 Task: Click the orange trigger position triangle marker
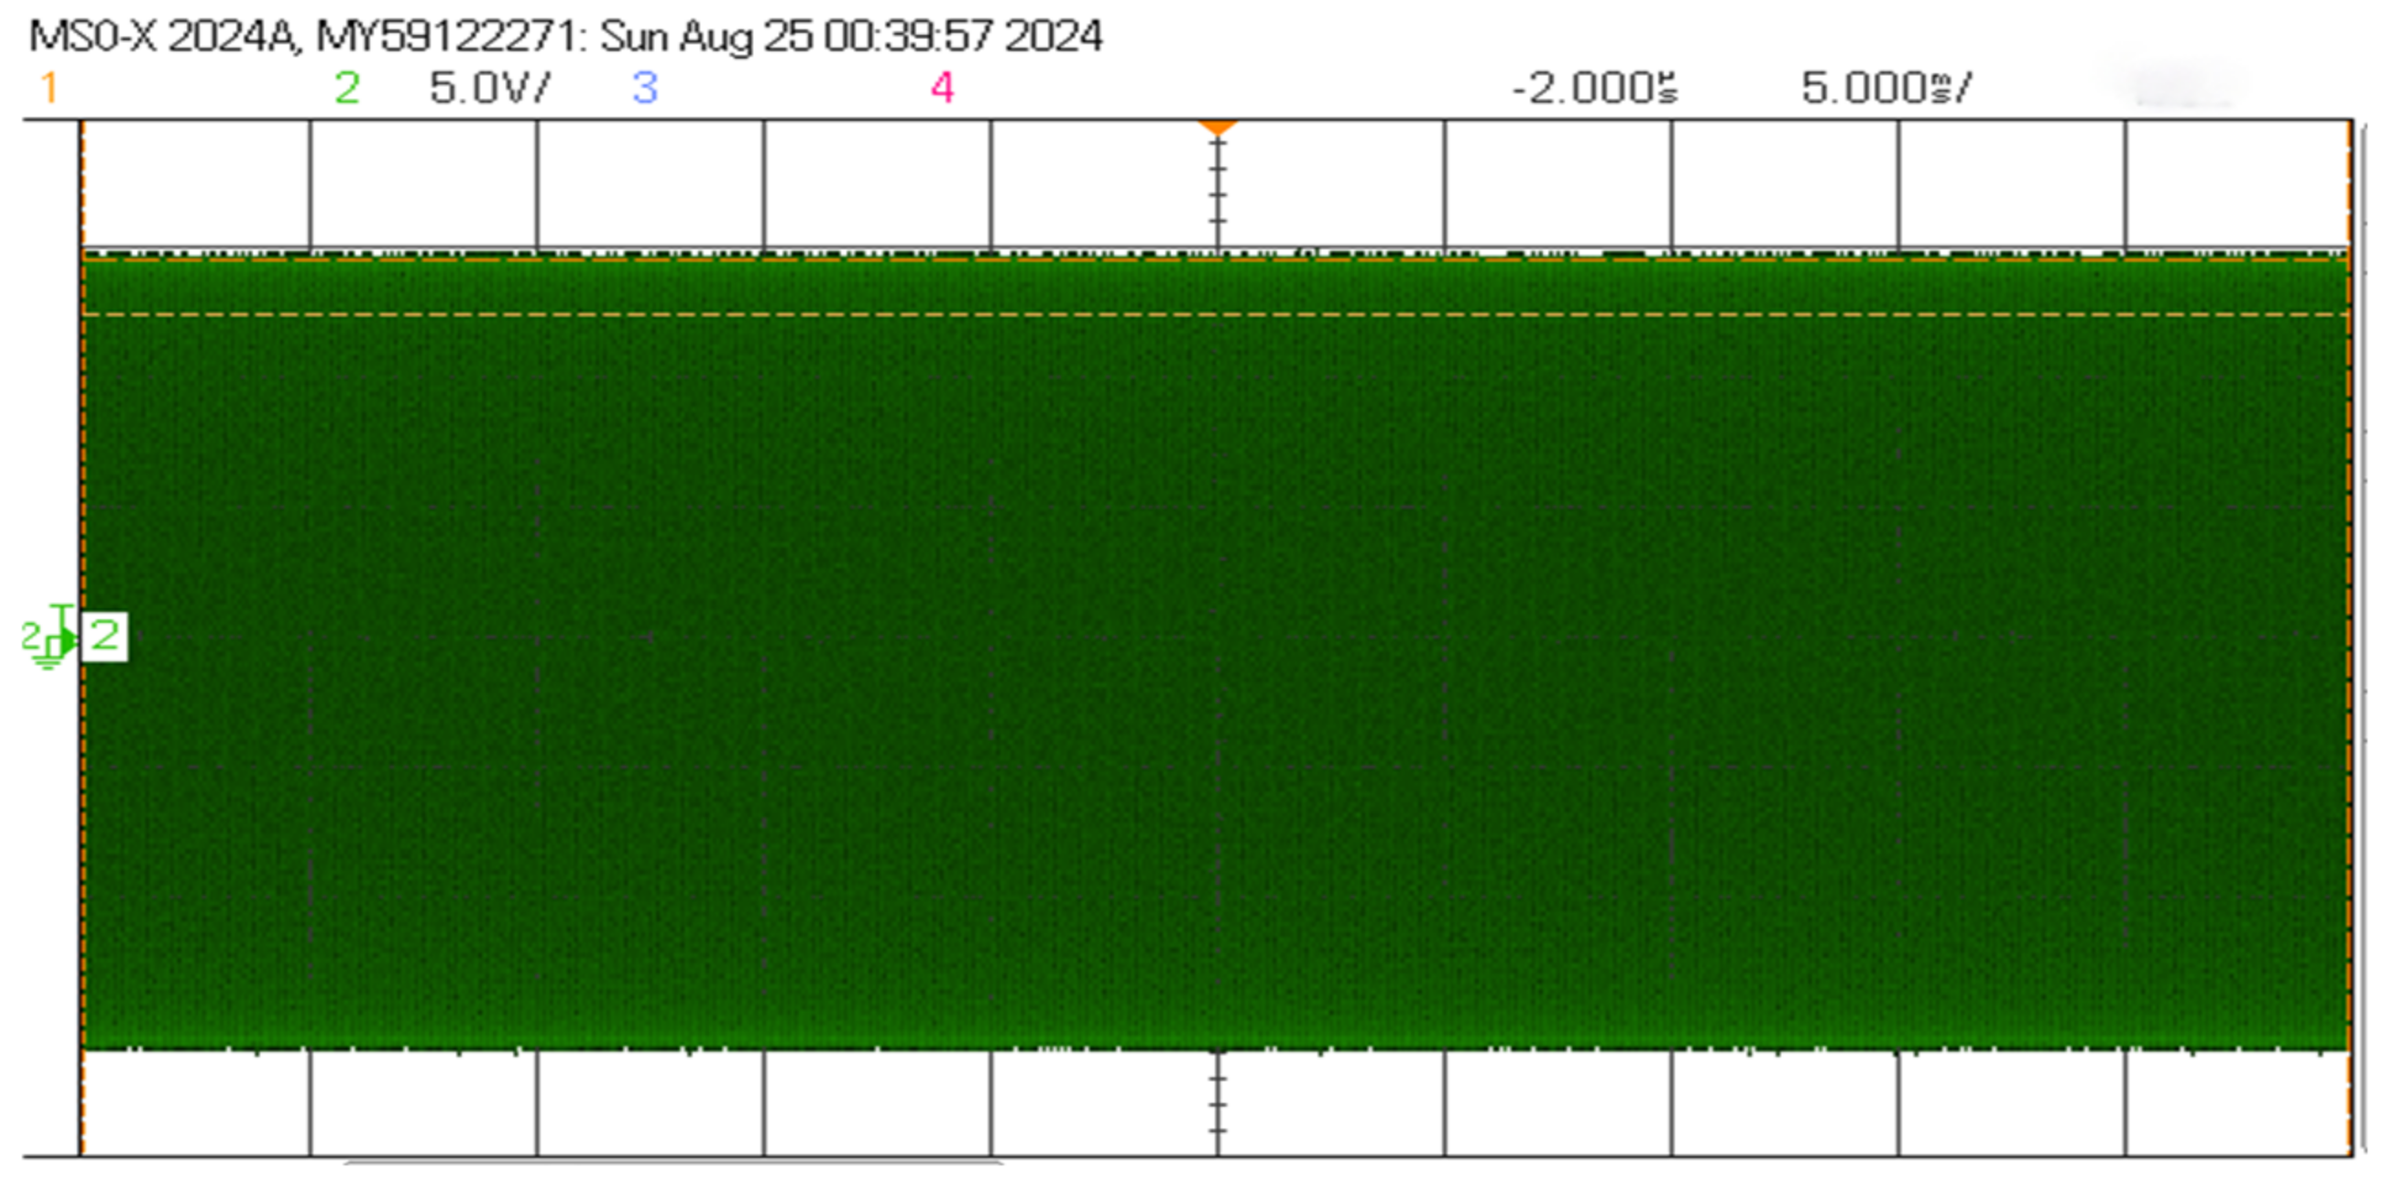[1218, 126]
